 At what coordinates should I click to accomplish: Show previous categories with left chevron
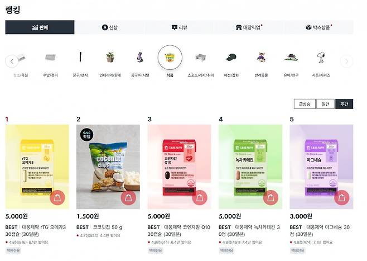click(x=12, y=61)
